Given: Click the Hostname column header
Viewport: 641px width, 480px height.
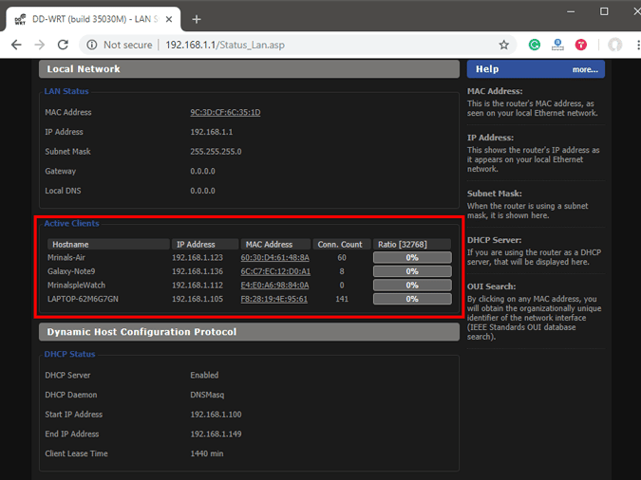Looking at the screenshot, I should click(x=108, y=245).
